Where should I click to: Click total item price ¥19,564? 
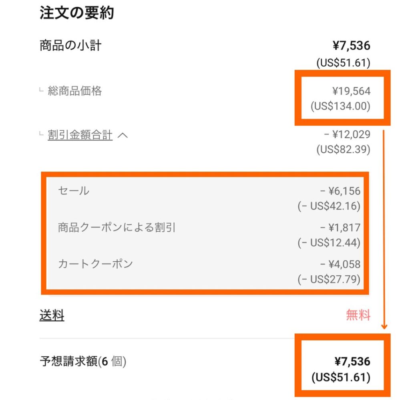point(352,91)
